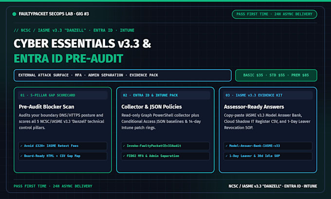Select the 'Invoke-FaultyPacketCEv33Audit' row
This screenshot has width=331, height=199.
click(x=165, y=146)
